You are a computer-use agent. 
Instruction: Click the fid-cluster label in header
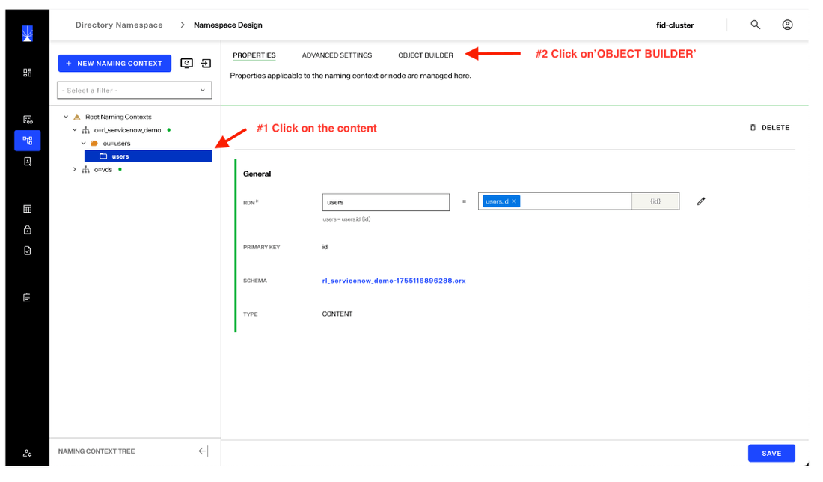(x=675, y=25)
